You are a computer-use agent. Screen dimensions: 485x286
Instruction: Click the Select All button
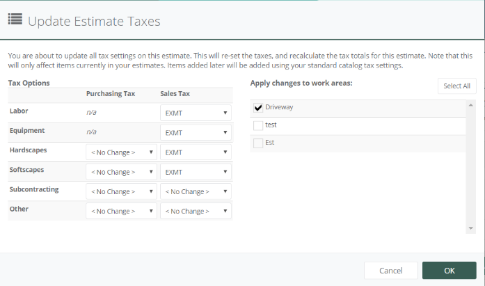(457, 86)
